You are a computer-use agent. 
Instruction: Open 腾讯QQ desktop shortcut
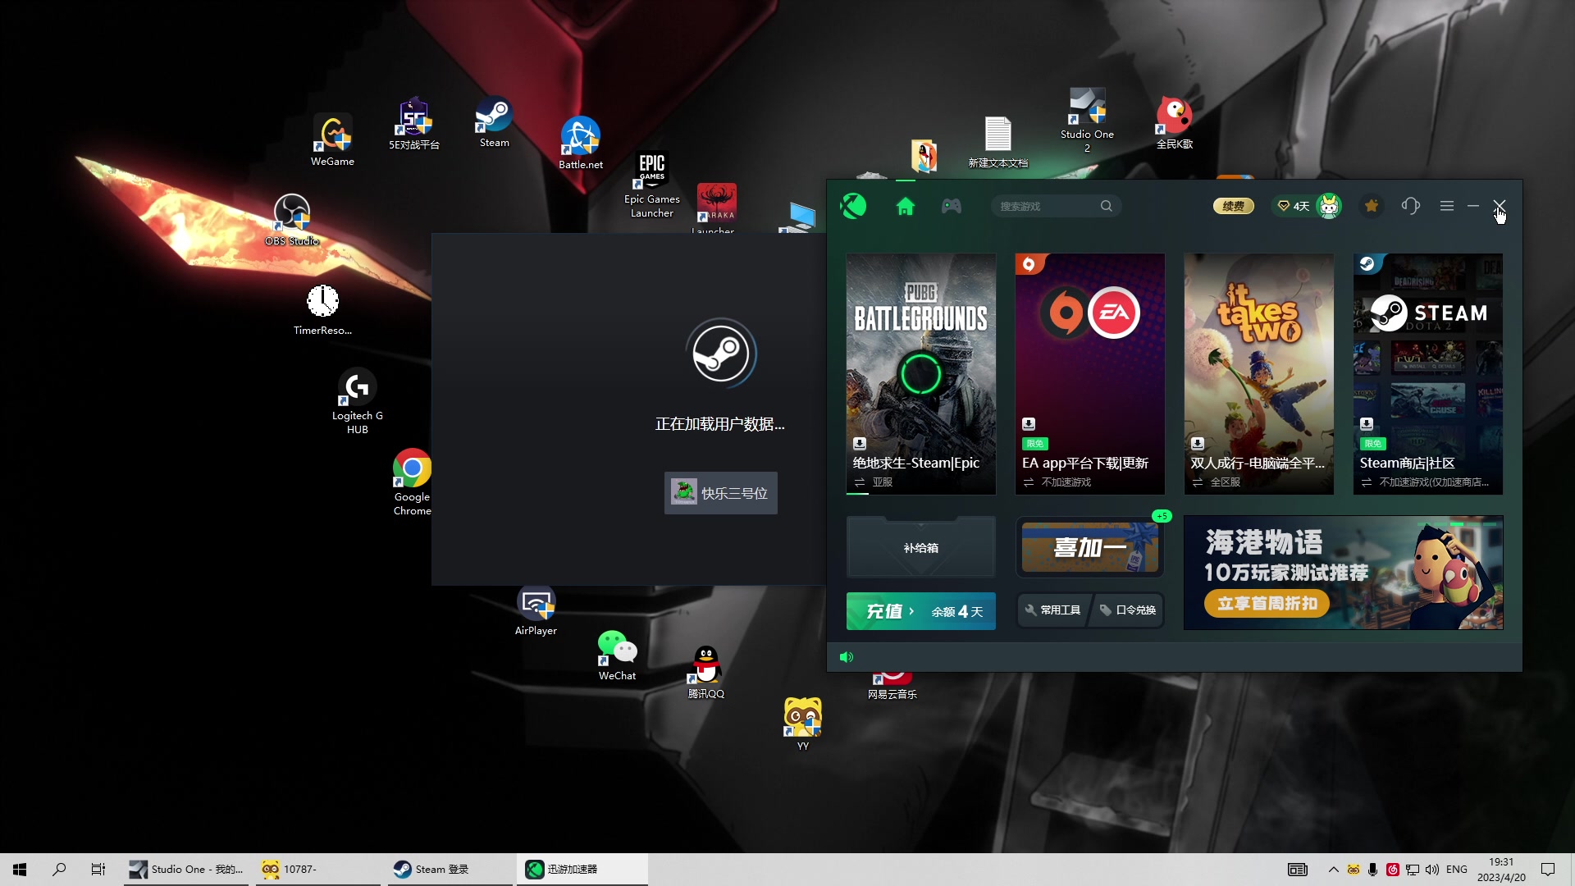point(706,673)
